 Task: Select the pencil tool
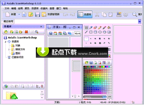pyautogui.click(x=100, y=28)
